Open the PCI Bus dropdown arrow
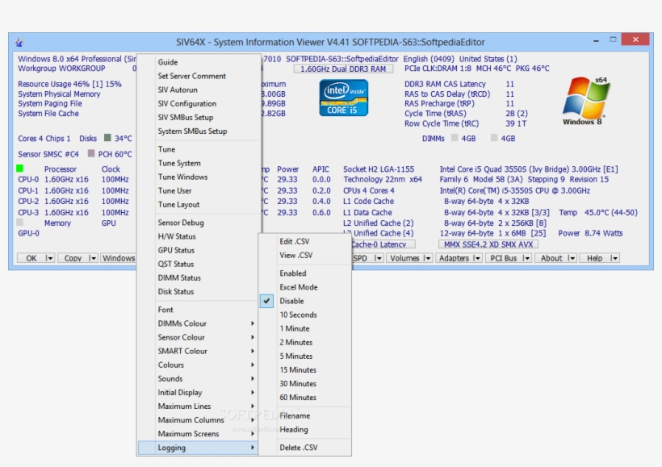This screenshot has height=467, width=662. tap(526, 258)
